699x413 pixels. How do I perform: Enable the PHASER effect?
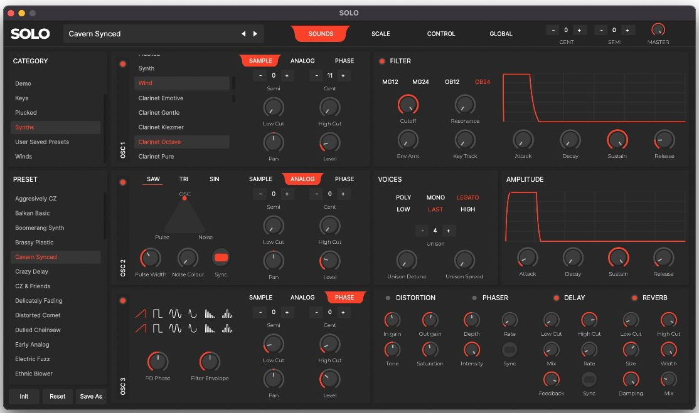coord(474,298)
